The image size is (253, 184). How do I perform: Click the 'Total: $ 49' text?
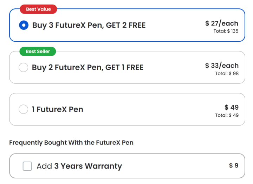click(x=227, y=115)
